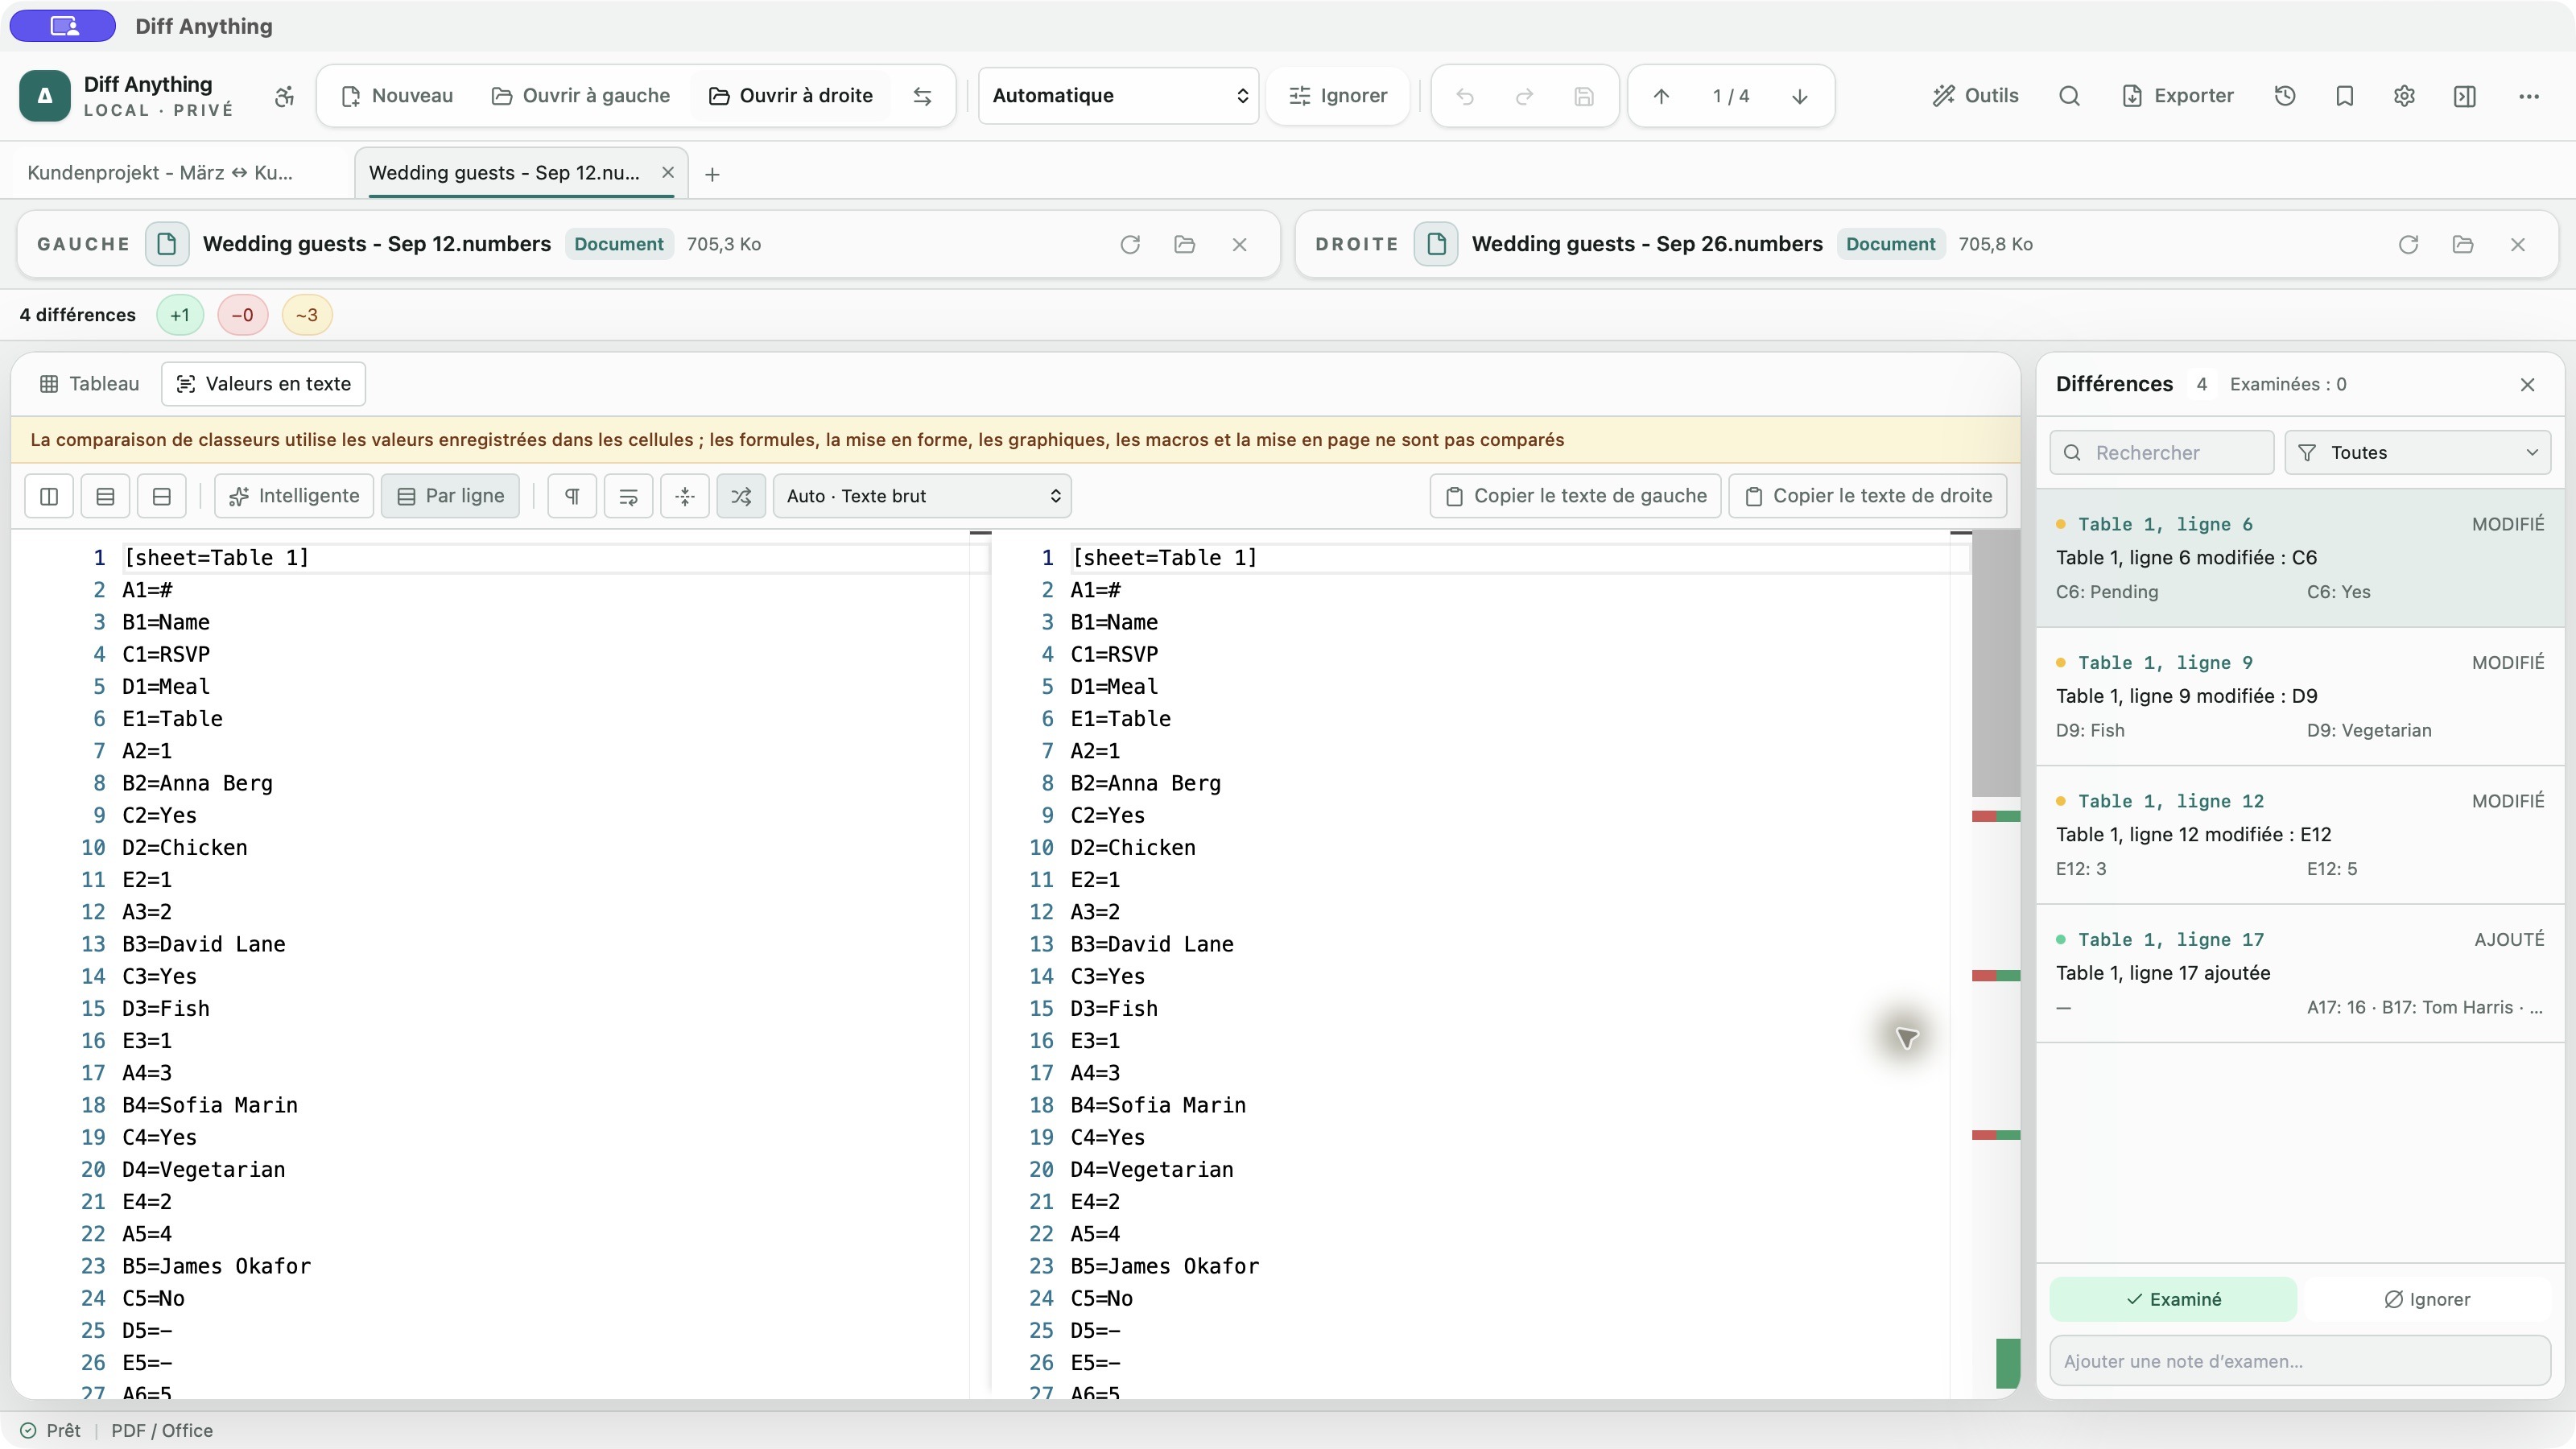Viewport: 2576px width, 1449px height.
Task: Click the save disk icon
Action: click(x=1584, y=96)
